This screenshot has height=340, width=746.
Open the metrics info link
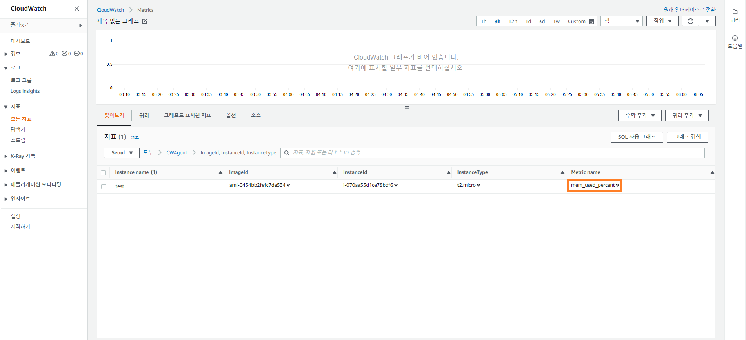(135, 137)
